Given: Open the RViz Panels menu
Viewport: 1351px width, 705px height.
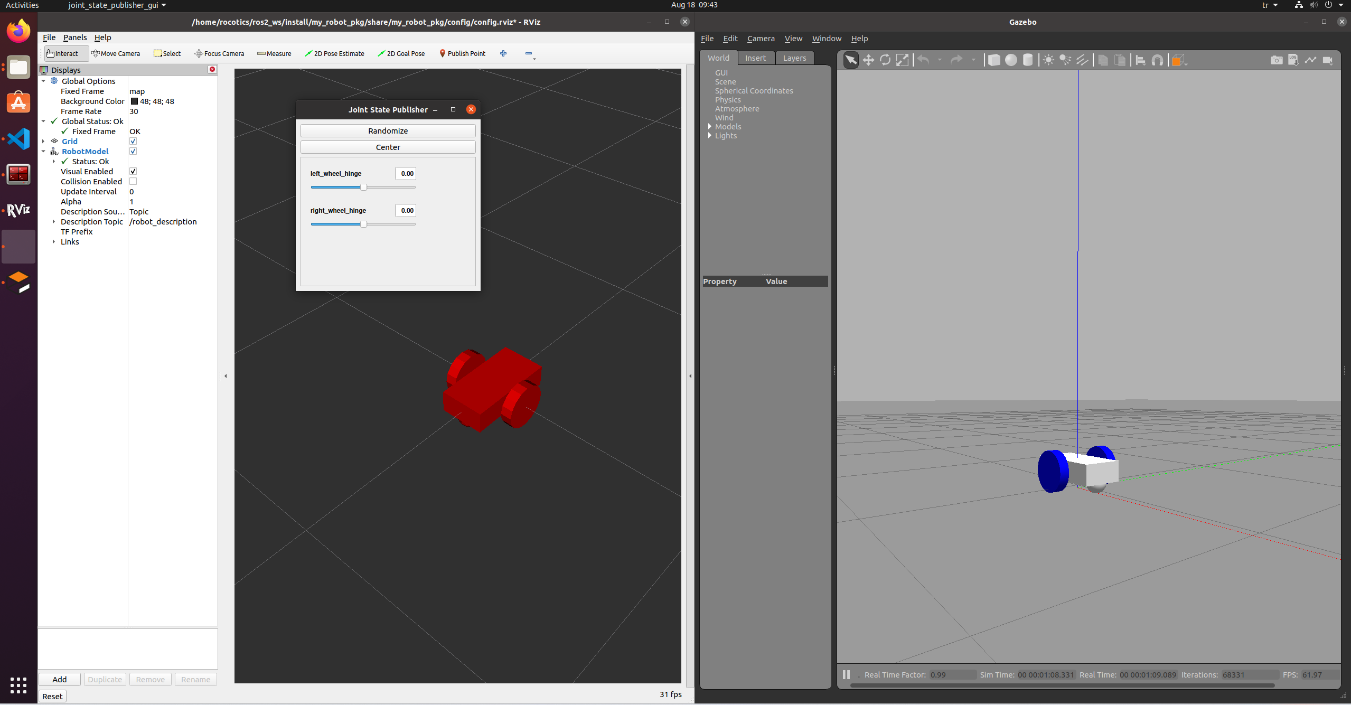Looking at the screenshot, I should (75, 37).
